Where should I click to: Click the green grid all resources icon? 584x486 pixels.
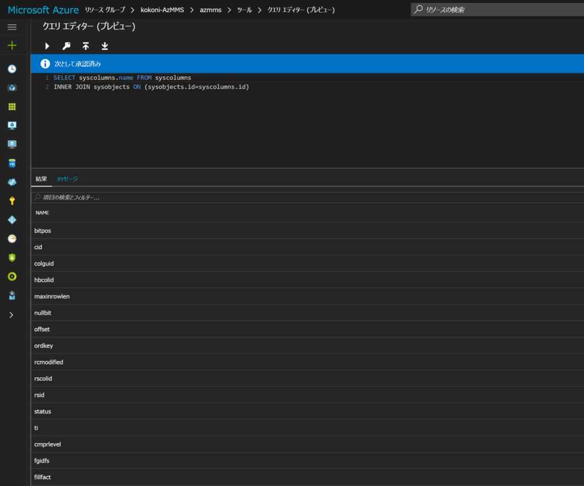pyautogui.click(x=12, y=107)
